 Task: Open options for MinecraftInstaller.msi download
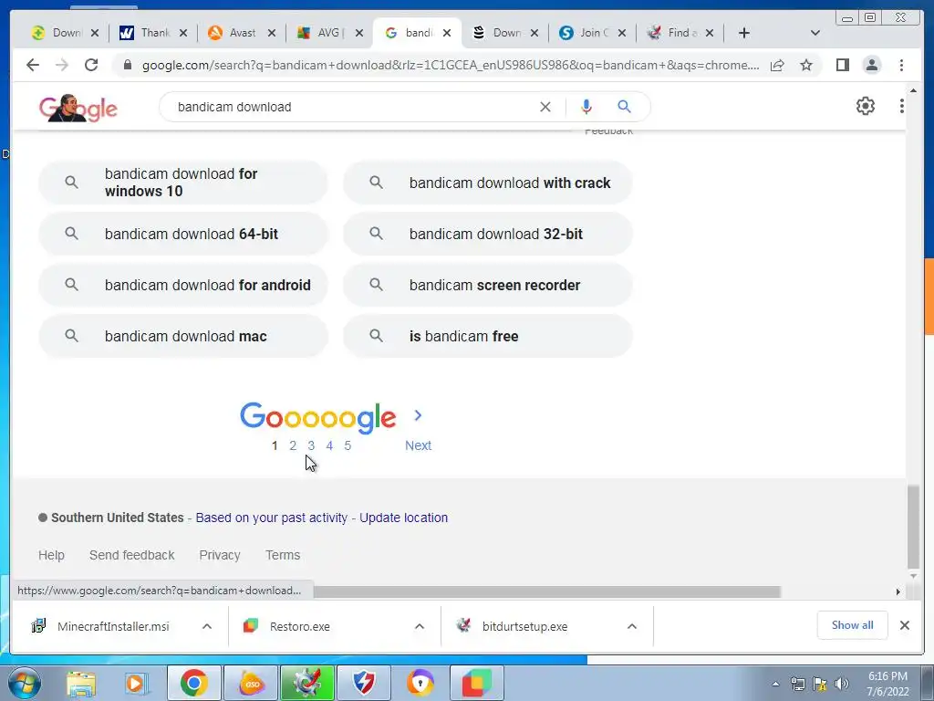(x=207, y=626)
